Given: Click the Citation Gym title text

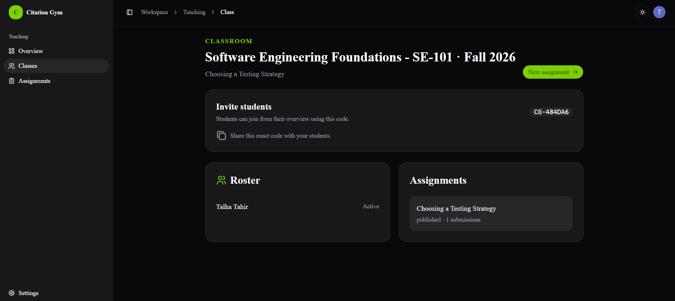Looking at the screenshot, I should 44,12.
